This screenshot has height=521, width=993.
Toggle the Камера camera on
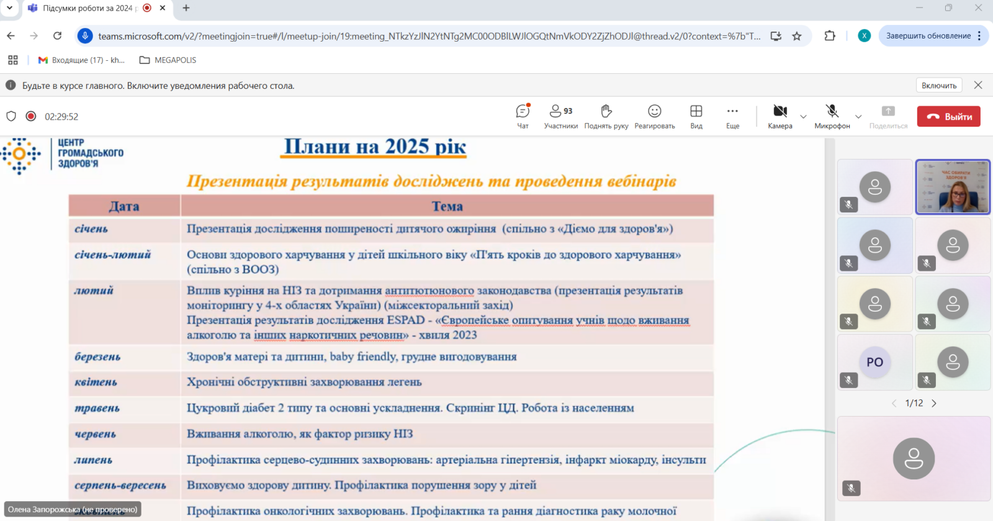click(x=780, y=116)
